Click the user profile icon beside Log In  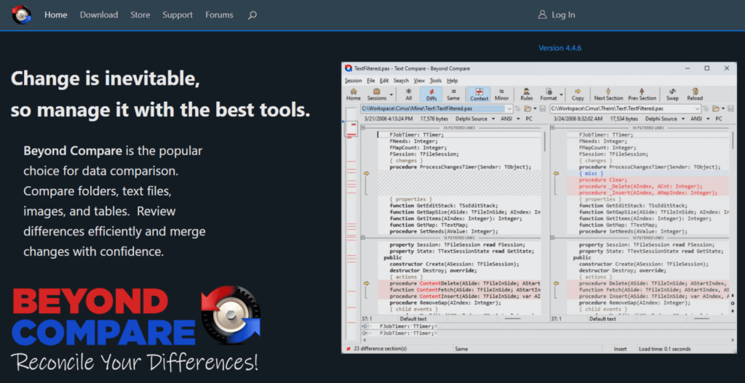542,15
